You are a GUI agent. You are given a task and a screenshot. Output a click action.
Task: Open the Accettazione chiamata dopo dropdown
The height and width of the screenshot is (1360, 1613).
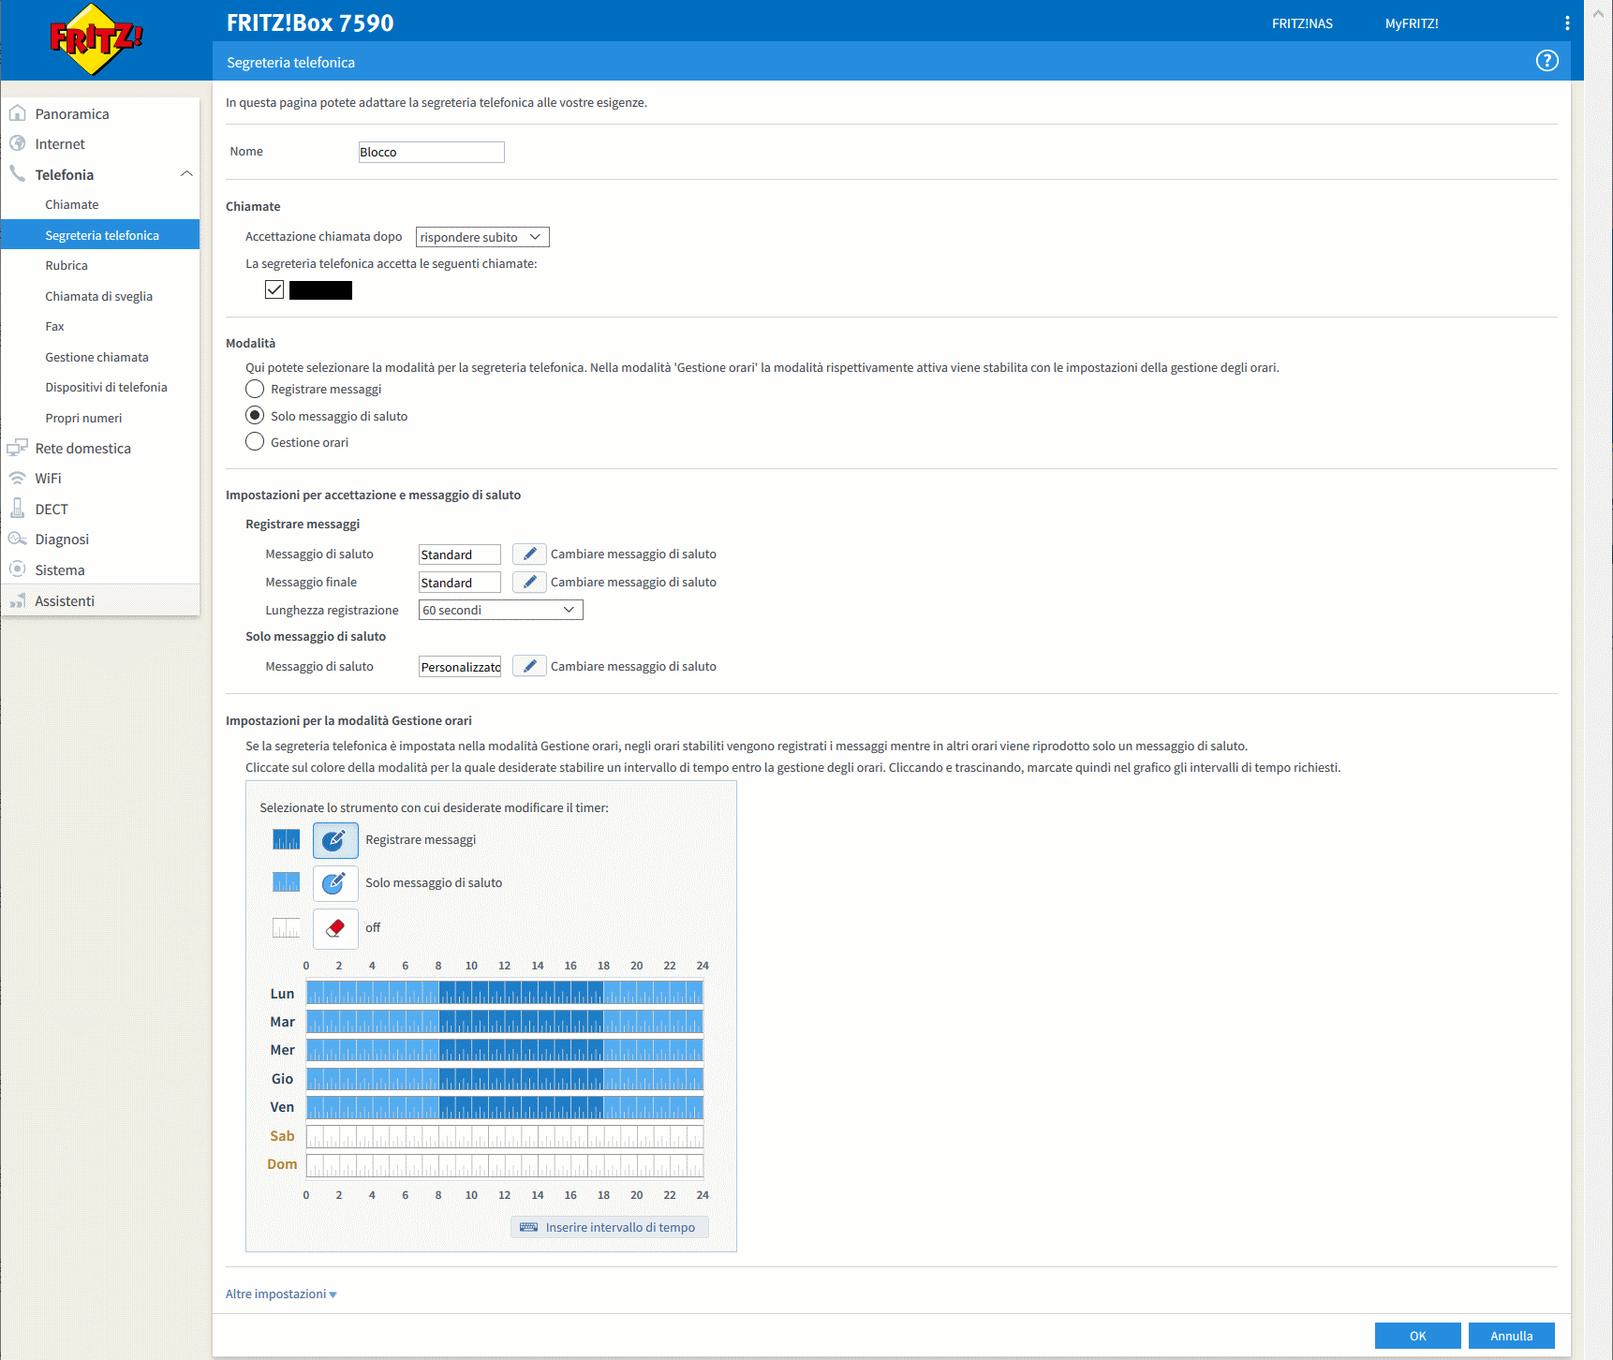tap(482, 237)
